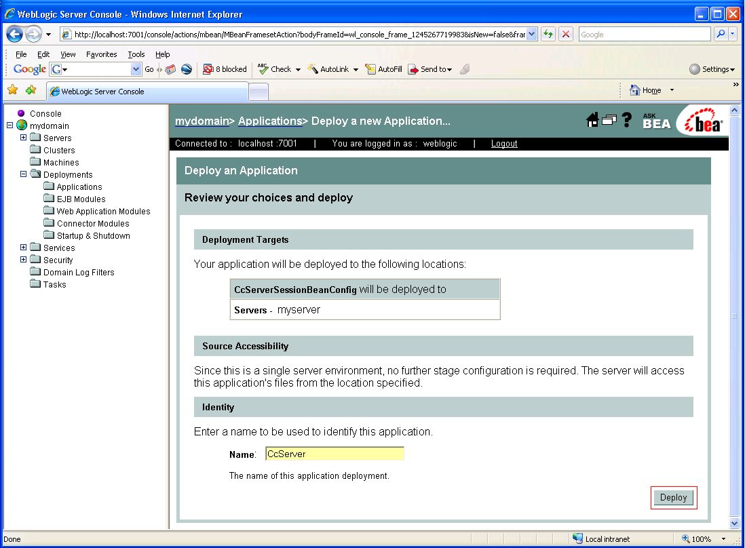Click the browser Back arrow button

coord(15,34)
